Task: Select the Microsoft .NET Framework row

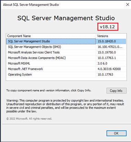Action: click(x=66, y=69)
